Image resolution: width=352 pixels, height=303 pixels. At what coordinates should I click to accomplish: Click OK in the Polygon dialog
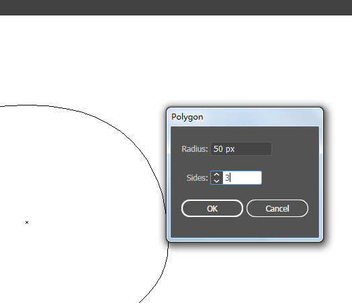point(212,208)
